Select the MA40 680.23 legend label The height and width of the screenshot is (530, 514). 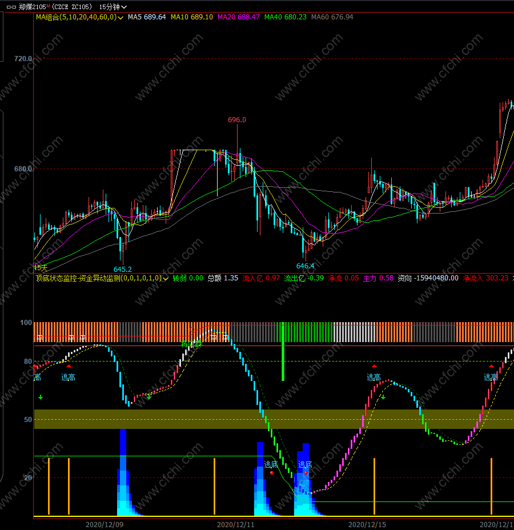pyautogui.click(x=285, y=17)
